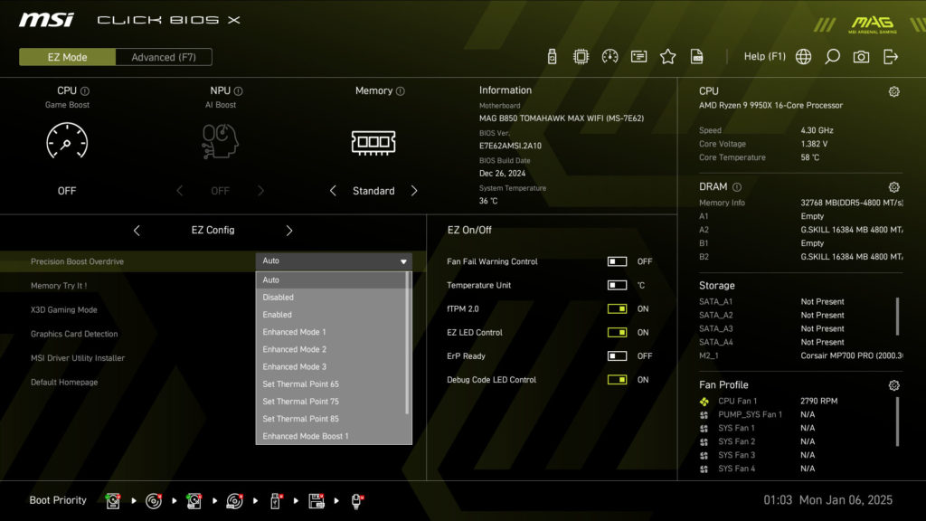
Task: Collapse the Precision Boost Overdrive dropdown
Action: pyautogui.click(x=403, y=261)
